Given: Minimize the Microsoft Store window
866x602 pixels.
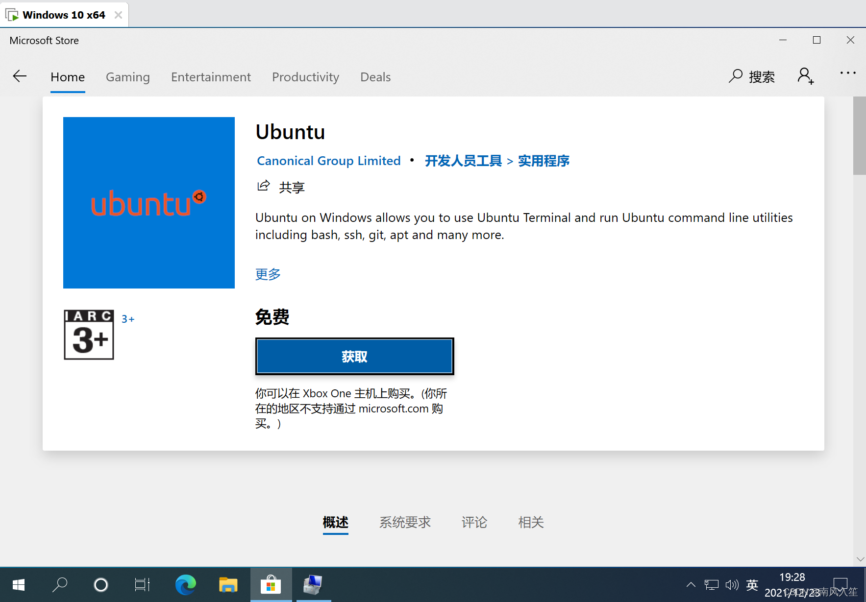Looking at the screenshot, I should coord(783,40).
